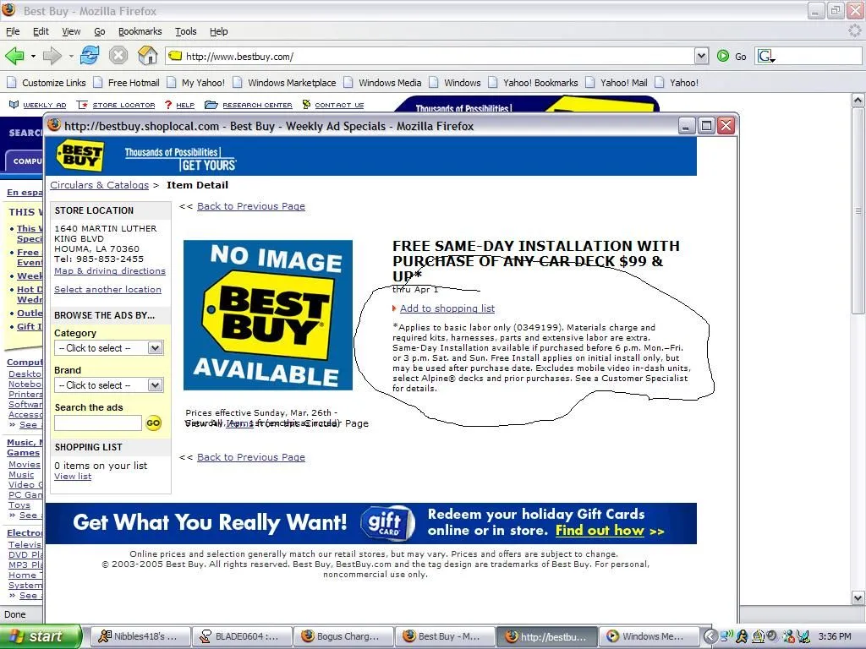Viewport: 866px width, 649px height.
Task: Click the green Back arrow in Firefox toolbar
Action: pos(14,56)
